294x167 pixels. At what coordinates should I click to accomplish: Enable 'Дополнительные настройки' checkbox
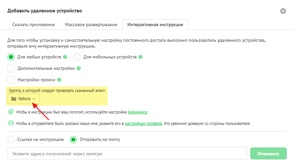[11, 68]
